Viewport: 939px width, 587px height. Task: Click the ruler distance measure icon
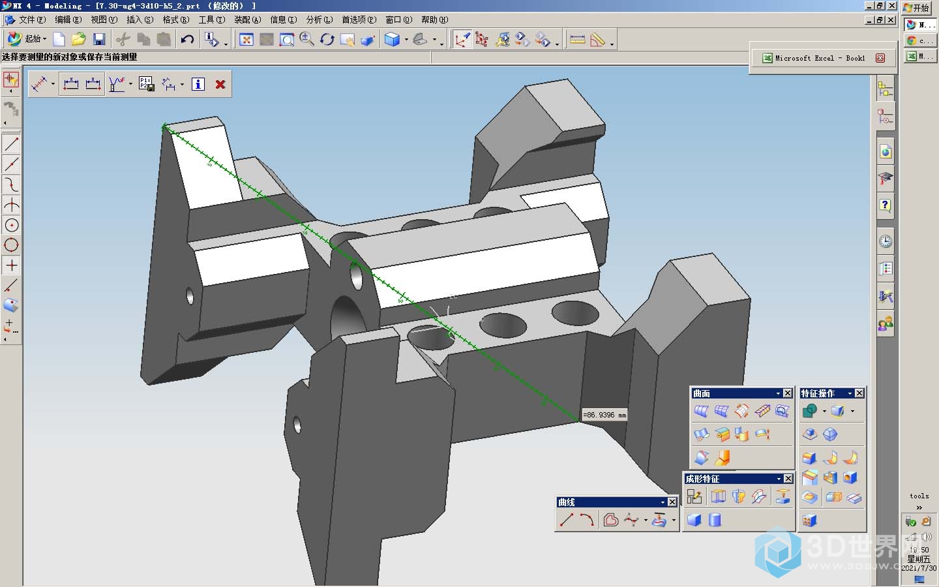(x=577, y=40)
